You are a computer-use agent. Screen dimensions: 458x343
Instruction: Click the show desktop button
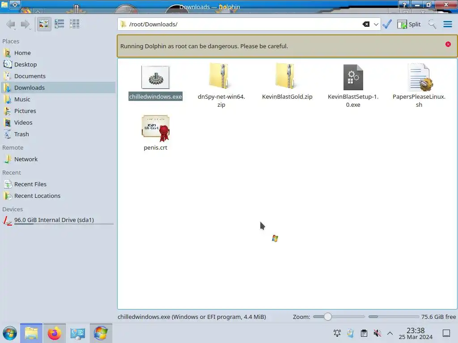tap(446, 333)
